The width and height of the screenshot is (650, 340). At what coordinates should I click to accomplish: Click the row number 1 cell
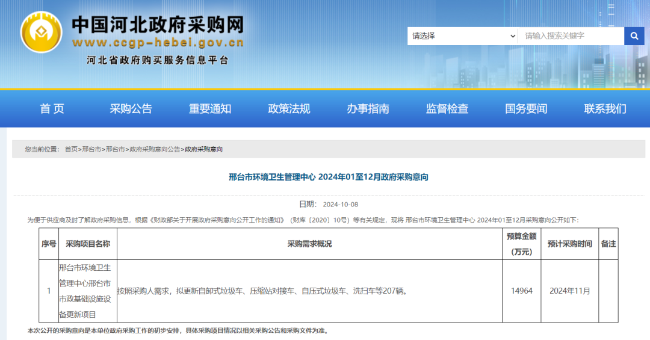coord(49,291)
